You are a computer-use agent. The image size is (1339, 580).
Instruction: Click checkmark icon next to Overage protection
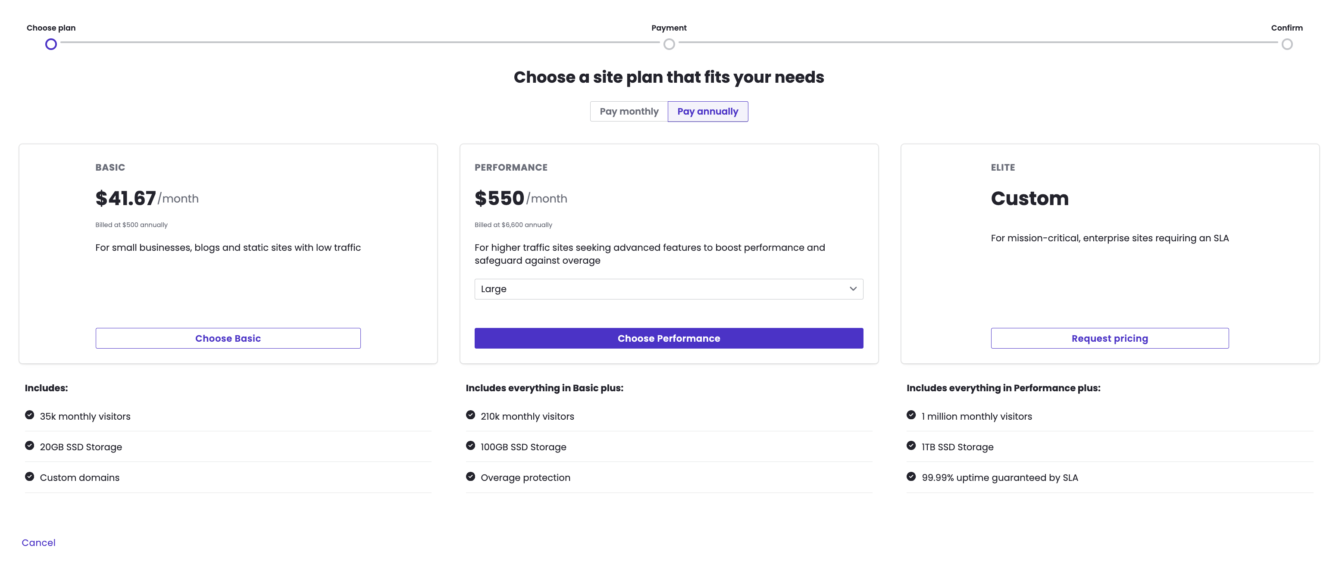[x=470, y=476]
